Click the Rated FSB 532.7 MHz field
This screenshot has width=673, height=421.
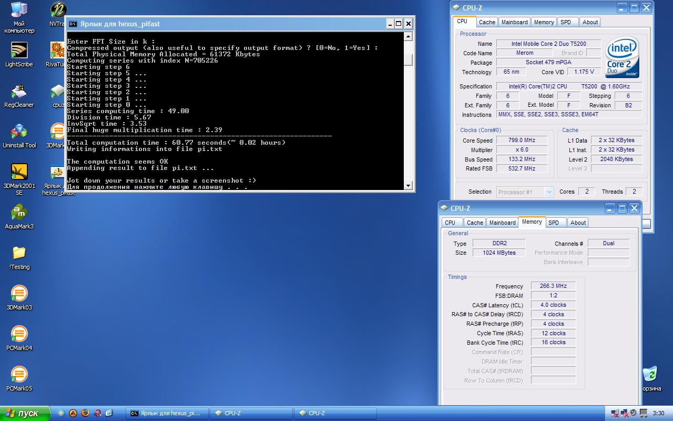pyautogui.click(x=522, y=169)
